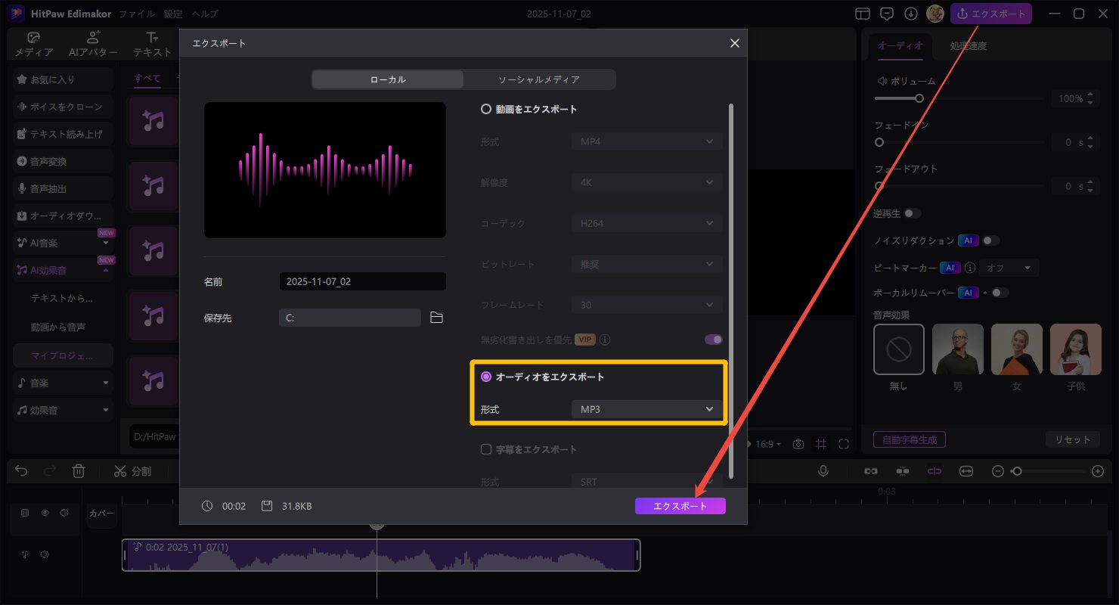Click the undo arrow above the timeline
Viewport: 1119px width, 605px height.
[20, 470]
